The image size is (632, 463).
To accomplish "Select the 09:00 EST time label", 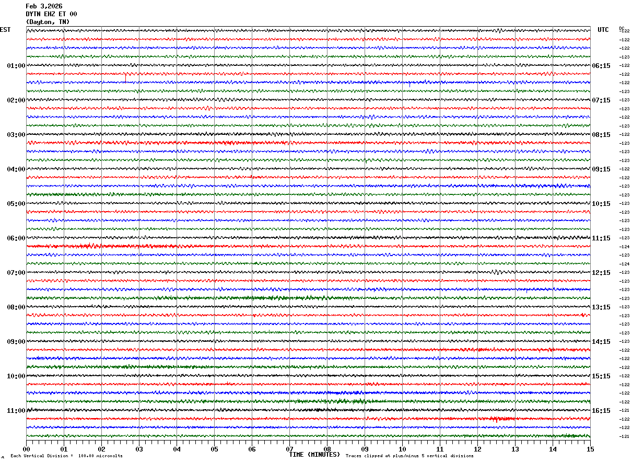I will (x=16, y=342).
